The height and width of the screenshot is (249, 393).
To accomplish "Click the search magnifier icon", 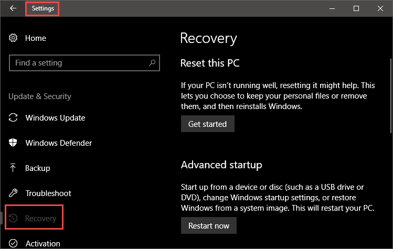I will [152, 62].
